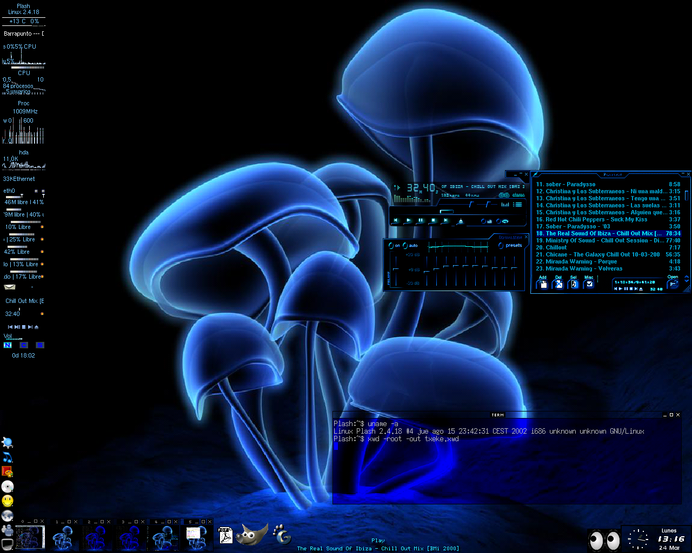Screen dimensions: 692x553
Task: Click the GNOME foot icon
Action: point(282,534)
